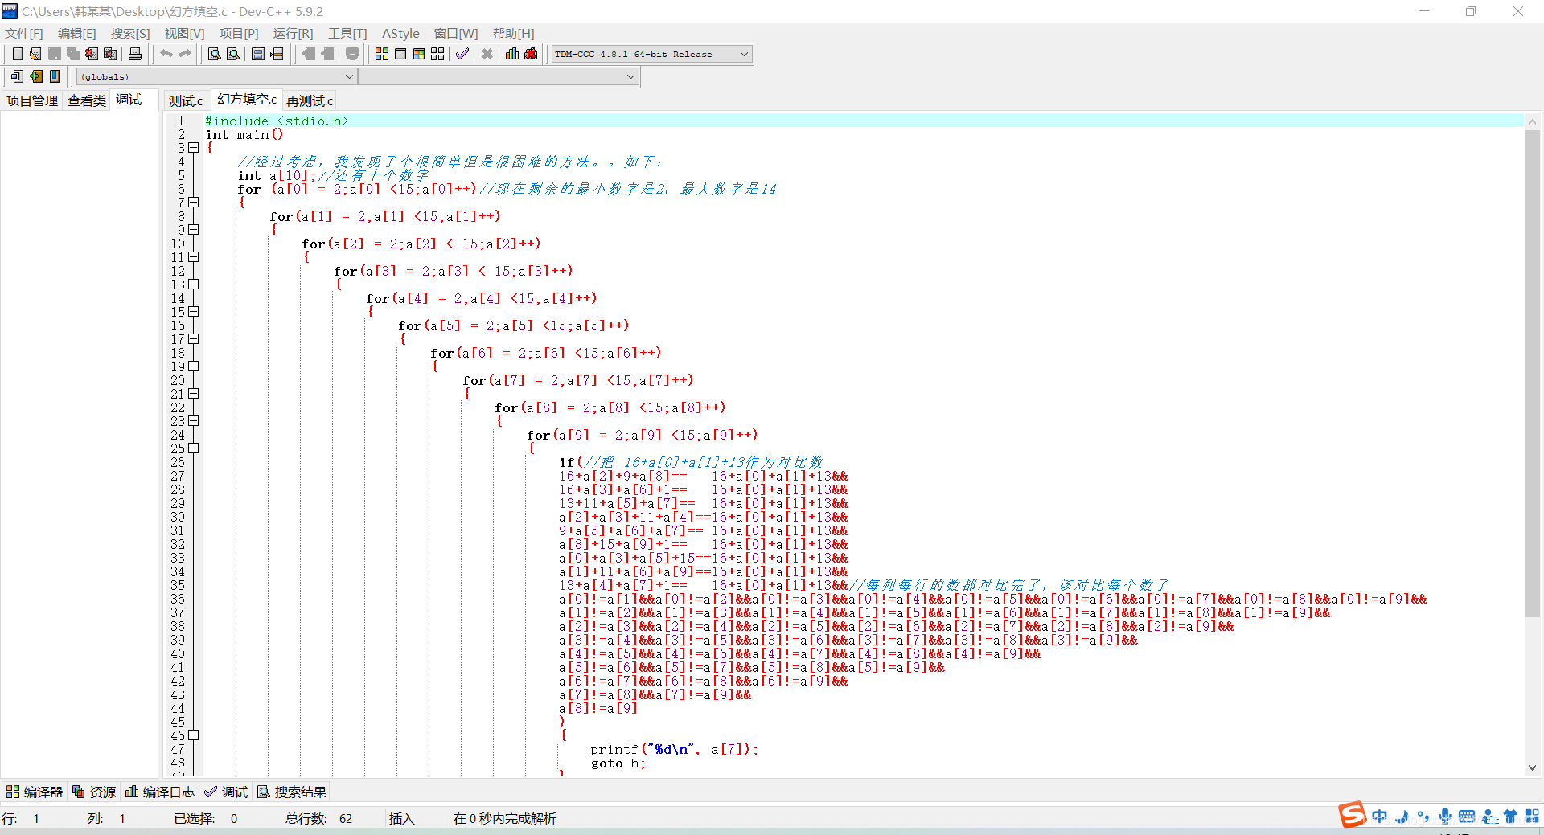The height and width of the screenshot is (835, 1544).
Task: Select the 幻方填空.c editor tab
Action: tap(247, 99)
